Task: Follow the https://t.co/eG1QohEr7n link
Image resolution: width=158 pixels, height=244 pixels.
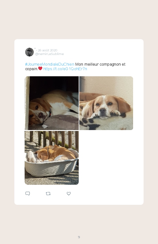Action: pos(65,69)
